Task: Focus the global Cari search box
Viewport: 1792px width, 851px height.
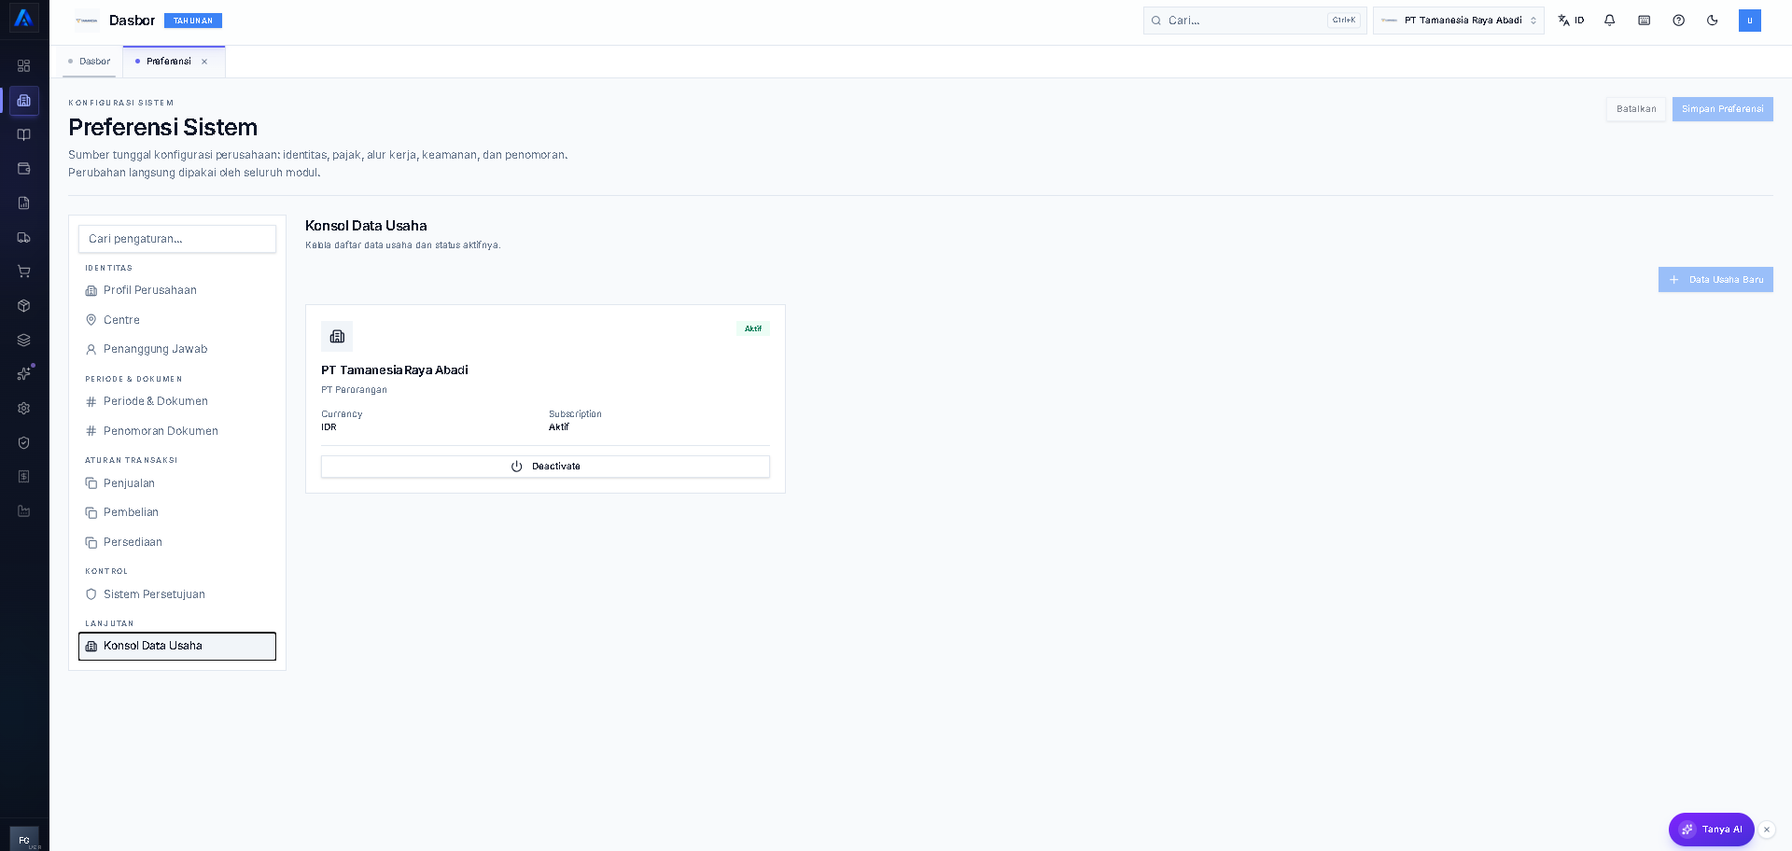Action: [1254, 21]
